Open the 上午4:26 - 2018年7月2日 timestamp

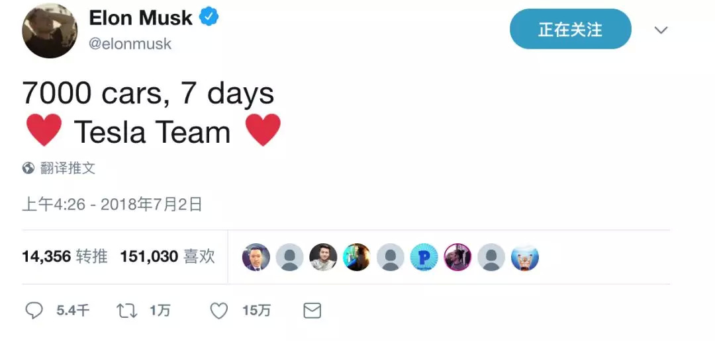[112, 204]
